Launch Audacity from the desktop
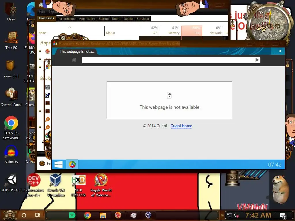 tap(11, 154)
